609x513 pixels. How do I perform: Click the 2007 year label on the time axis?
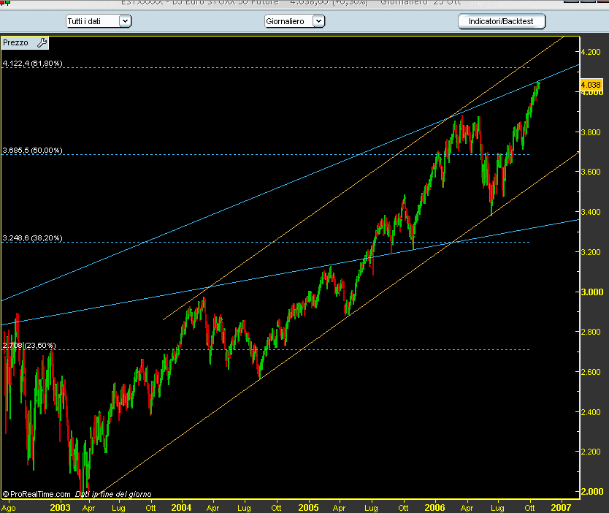[562, 508]
